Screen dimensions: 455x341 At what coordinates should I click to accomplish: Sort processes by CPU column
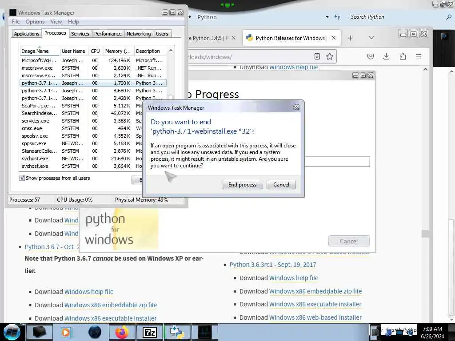(95, 51)
